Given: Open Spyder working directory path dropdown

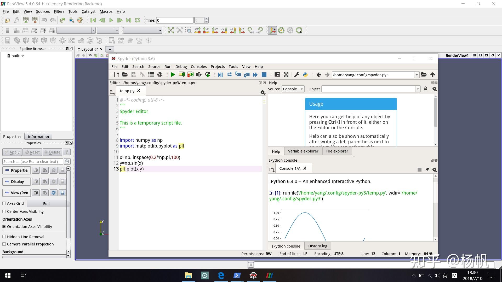Looking at the screenshot, I should [x=417, y=75].
